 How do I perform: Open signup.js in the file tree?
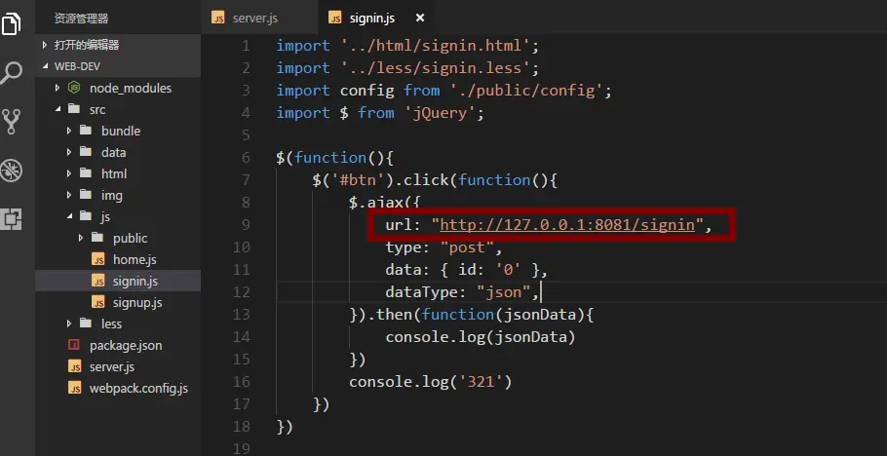[x=118, y=303]
